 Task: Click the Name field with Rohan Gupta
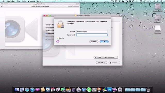click(92, 32)
